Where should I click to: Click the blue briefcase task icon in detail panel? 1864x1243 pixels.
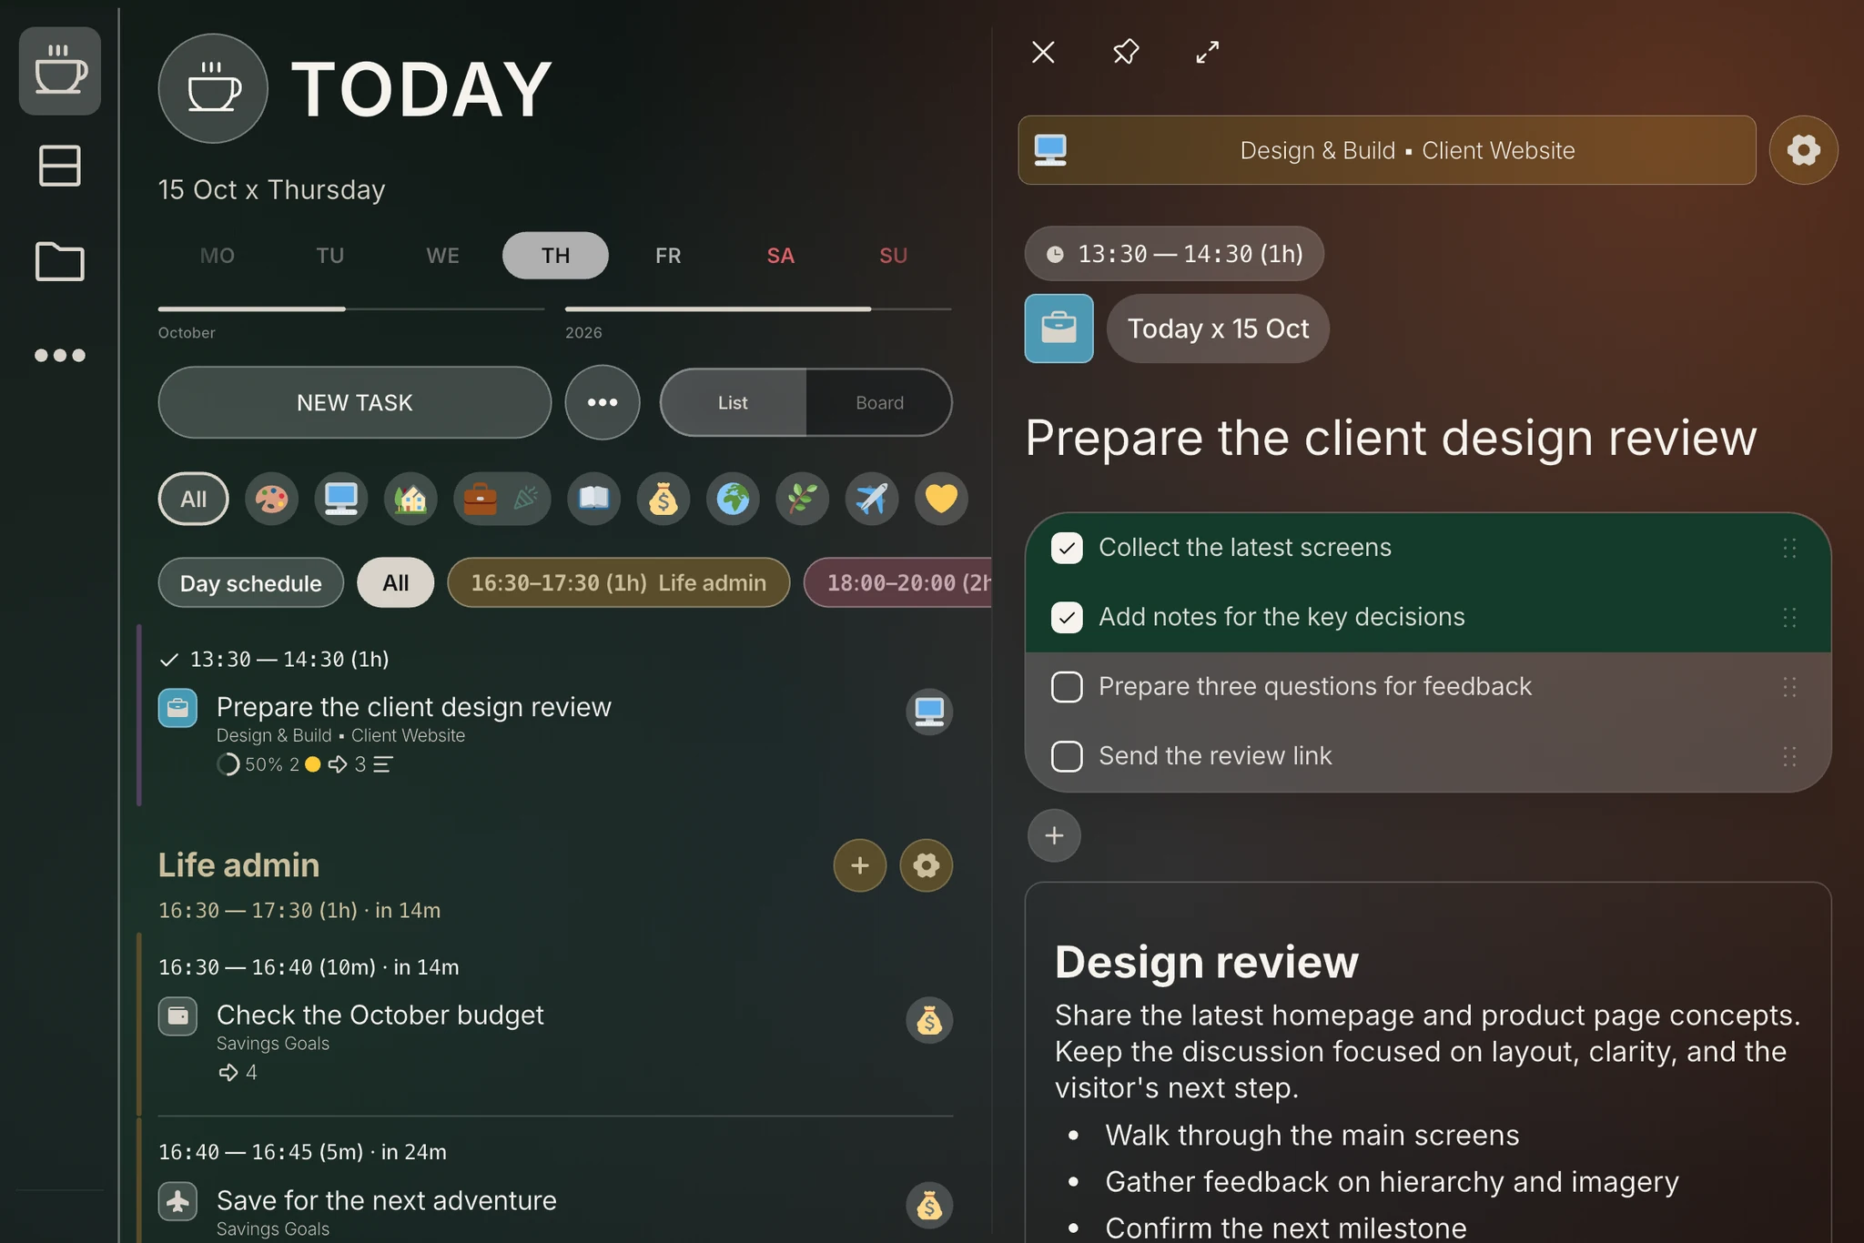tap(1059, 328)
